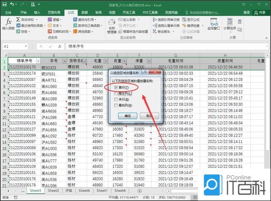Screen dimensions: 271x201
Task: Open the Watch Window (监视窗口)
Action: tap(214, 24)
